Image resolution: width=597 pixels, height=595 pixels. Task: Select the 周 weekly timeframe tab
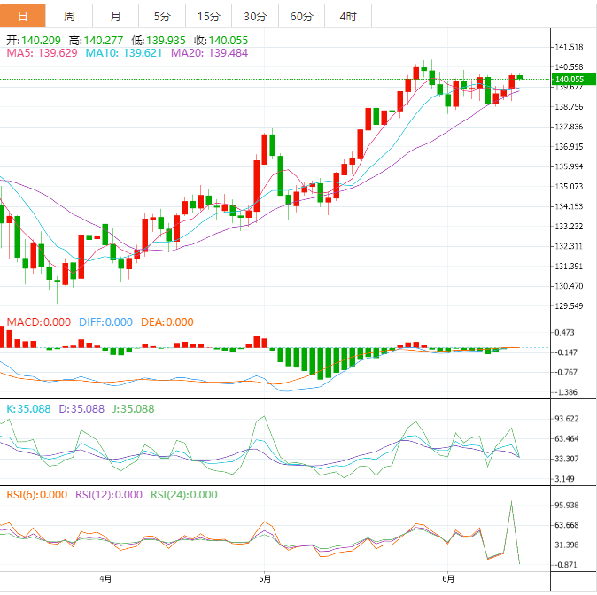69,16
